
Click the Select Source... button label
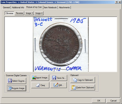pos(19,81)
